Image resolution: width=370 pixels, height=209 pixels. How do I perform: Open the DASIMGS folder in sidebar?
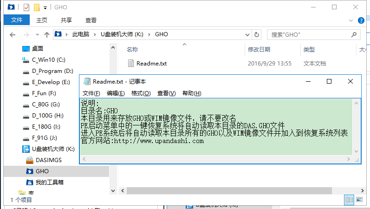point(49,160)
